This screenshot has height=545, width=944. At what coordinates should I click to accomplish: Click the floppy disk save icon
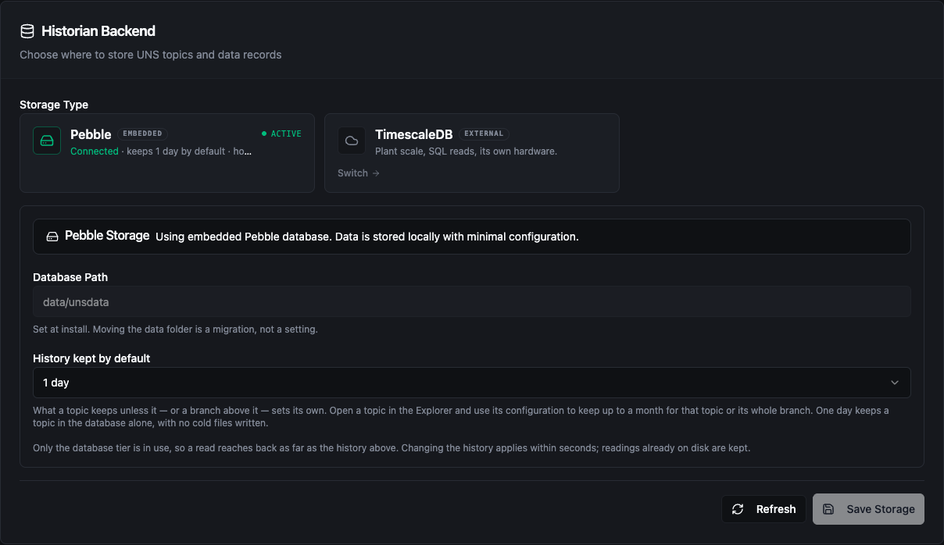point(828,509)
